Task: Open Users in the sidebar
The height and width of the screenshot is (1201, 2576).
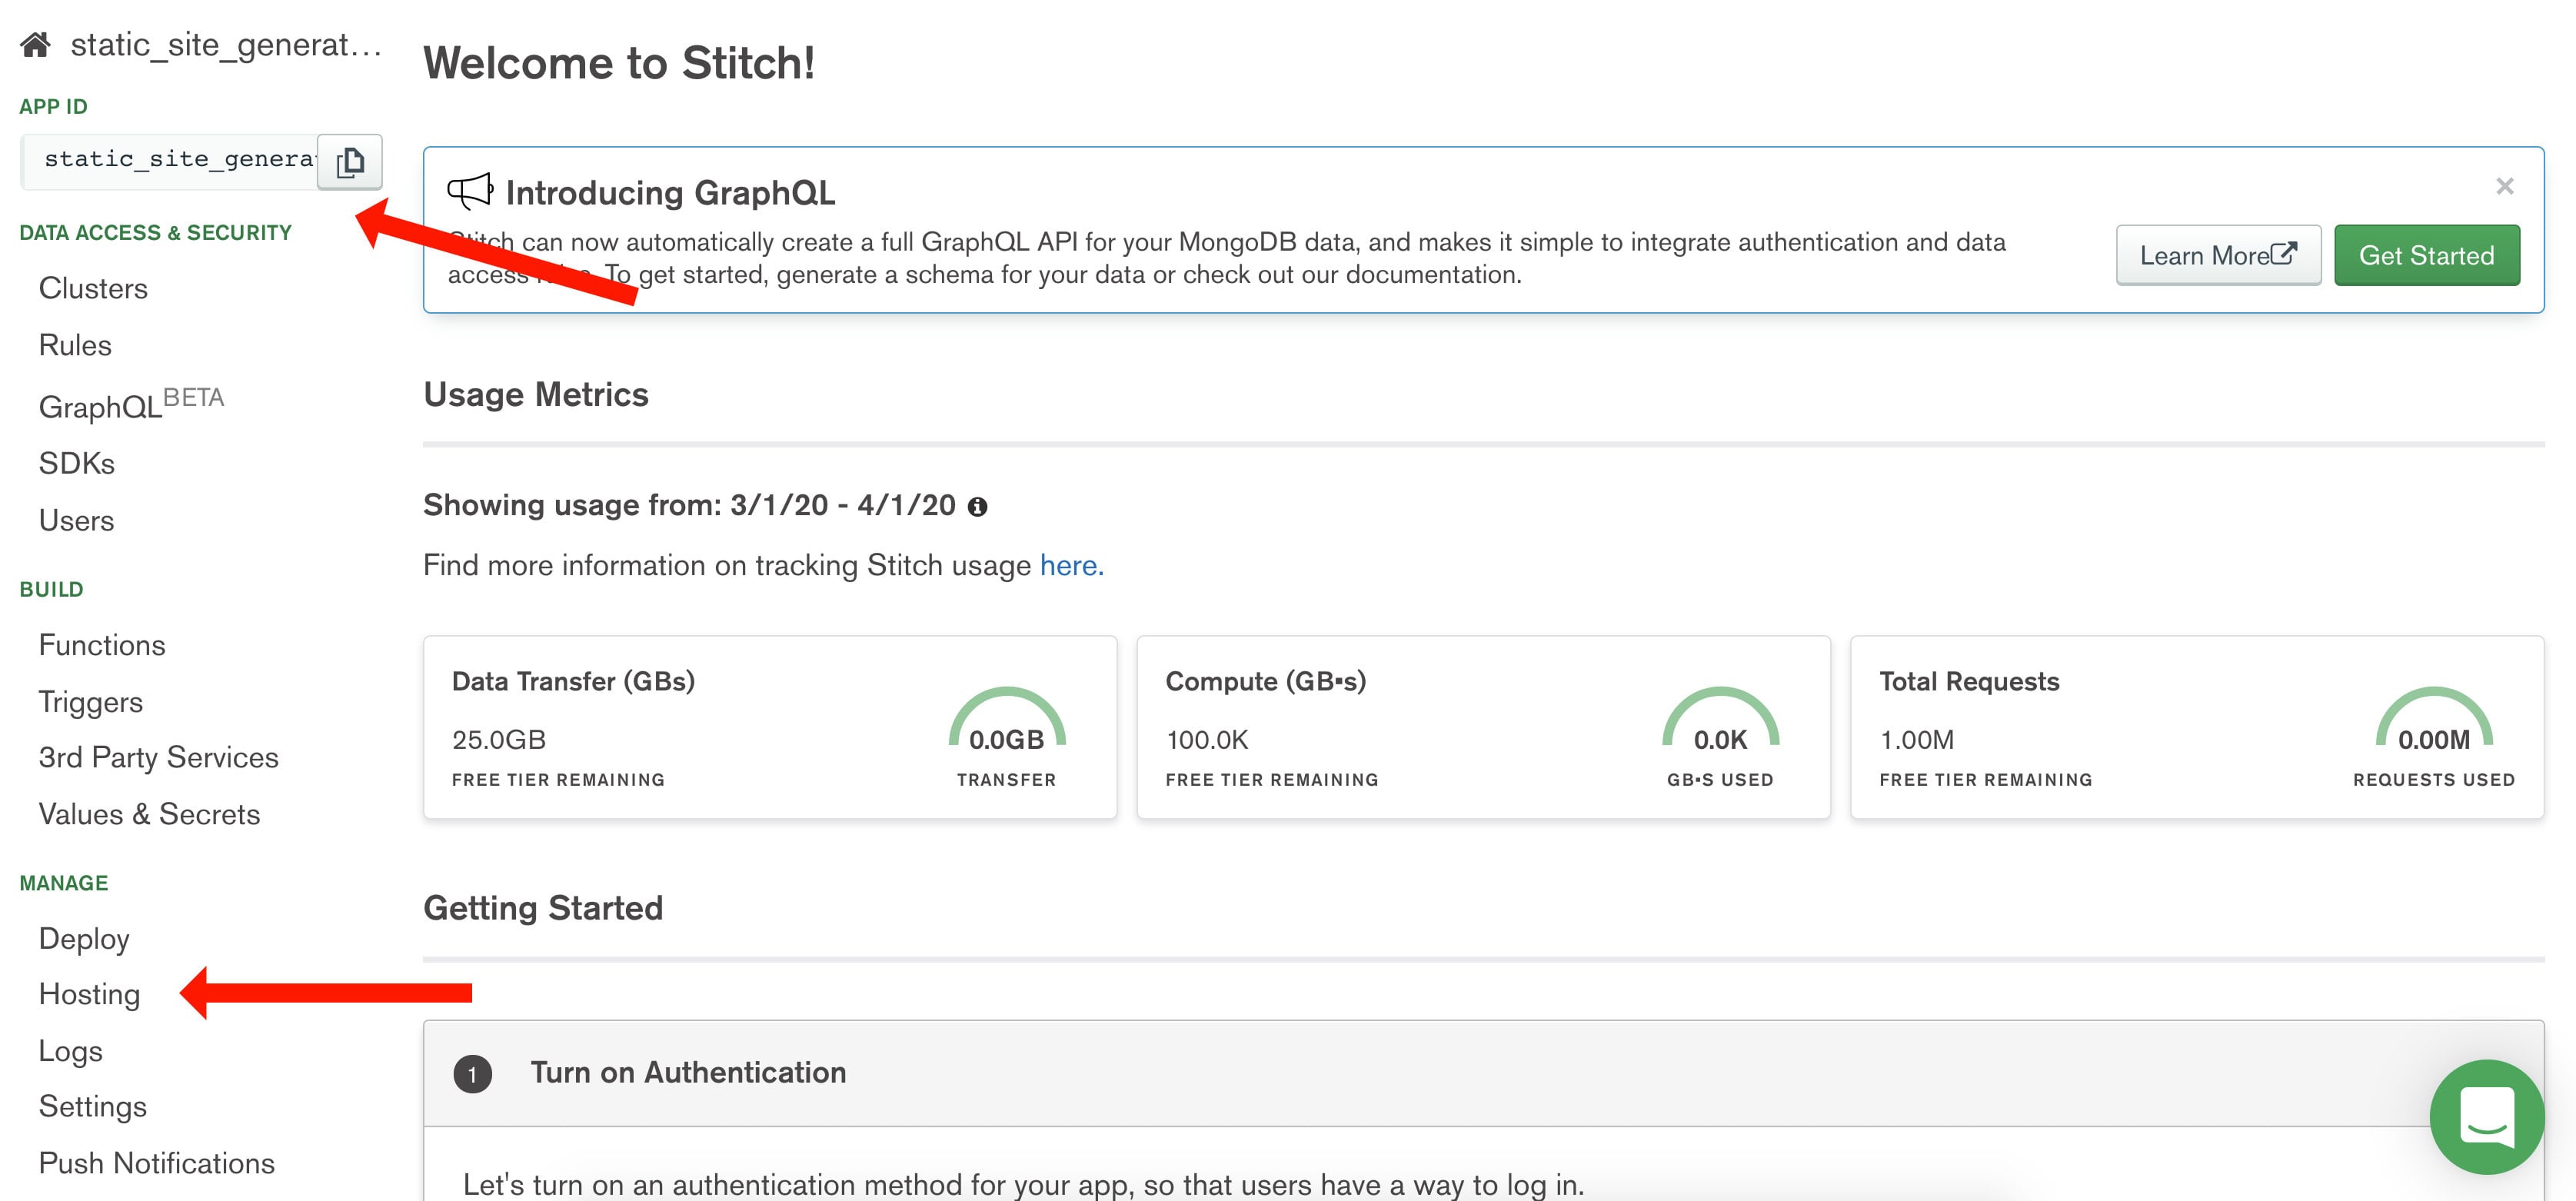Action: click(76, 520)
